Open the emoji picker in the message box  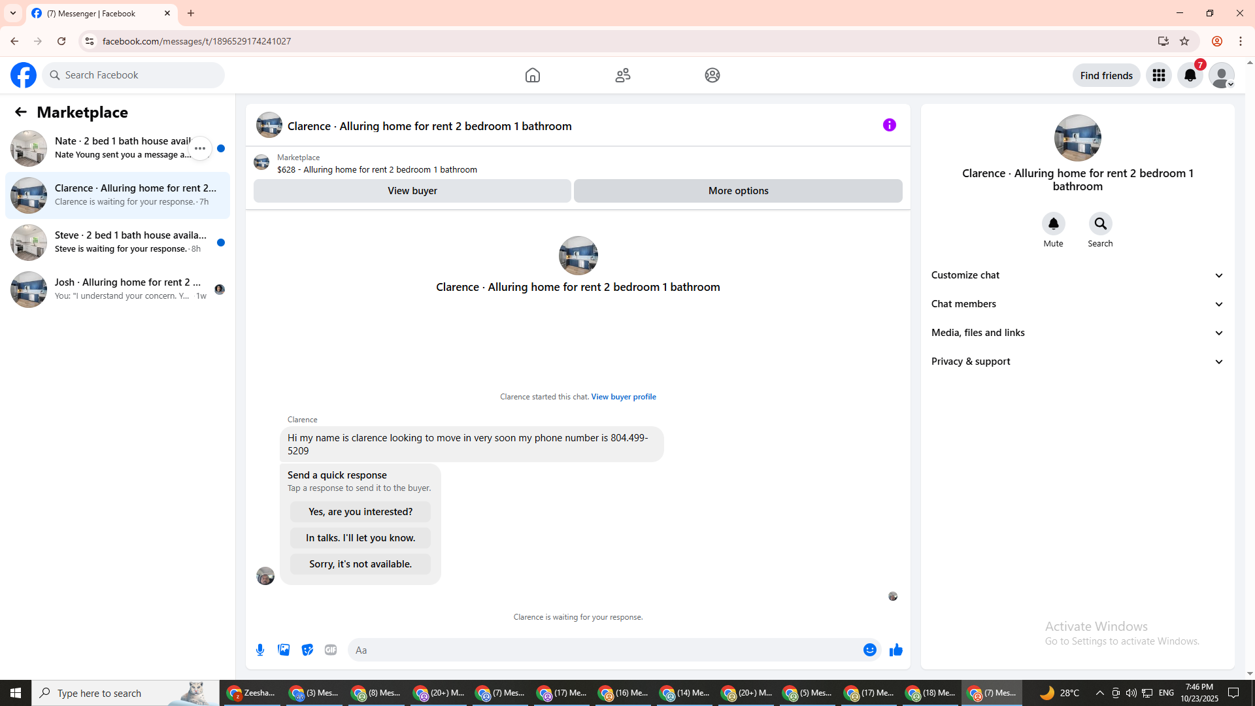(869, 650)
